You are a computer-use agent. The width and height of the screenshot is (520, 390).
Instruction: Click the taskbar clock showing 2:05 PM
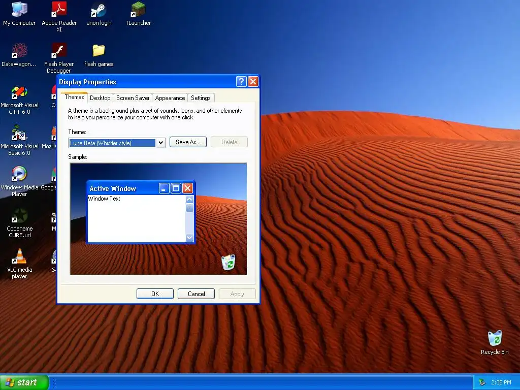(501, 382)
